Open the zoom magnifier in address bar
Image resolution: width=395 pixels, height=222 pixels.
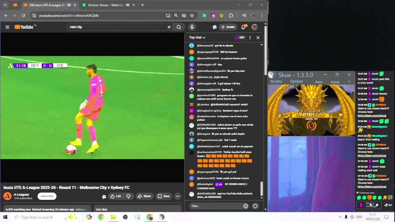[176, 15]
